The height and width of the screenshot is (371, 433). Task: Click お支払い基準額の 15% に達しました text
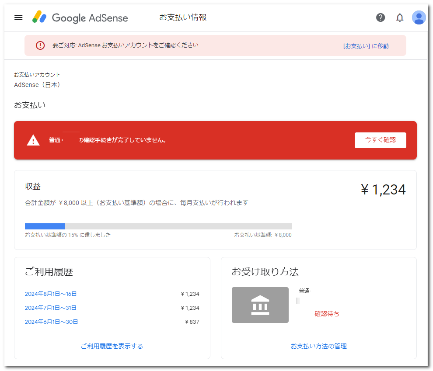68,235
